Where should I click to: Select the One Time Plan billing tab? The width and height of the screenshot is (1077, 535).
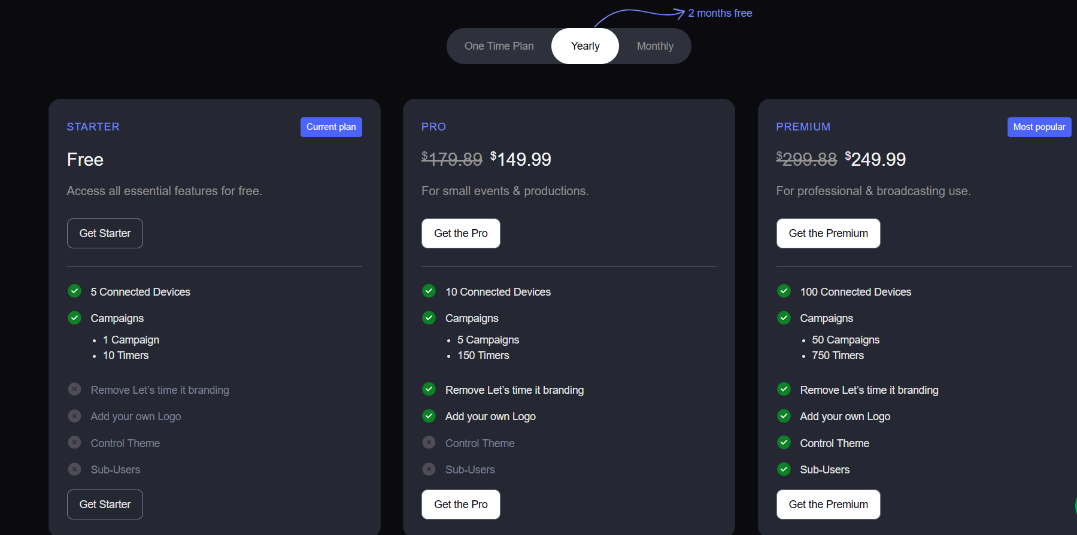pyautogui.click(x=499, y=46)
